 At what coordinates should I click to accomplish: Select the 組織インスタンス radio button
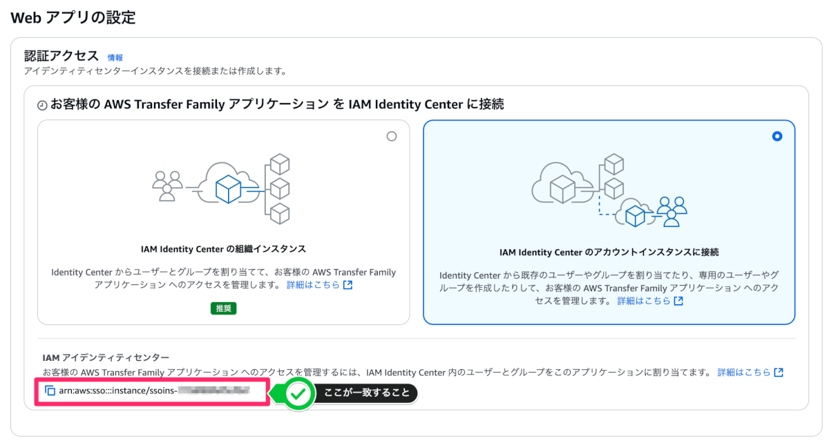pyautogui.click(x=392, y=137)
